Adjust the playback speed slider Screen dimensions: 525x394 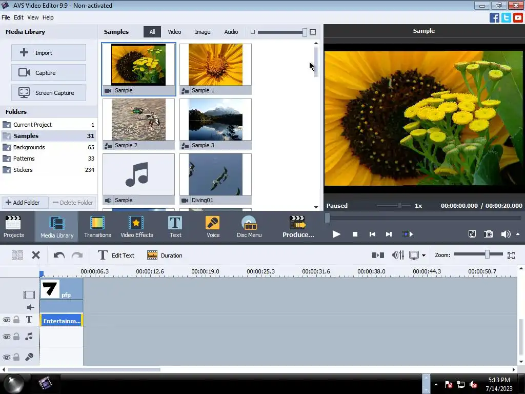click(399, 206)
